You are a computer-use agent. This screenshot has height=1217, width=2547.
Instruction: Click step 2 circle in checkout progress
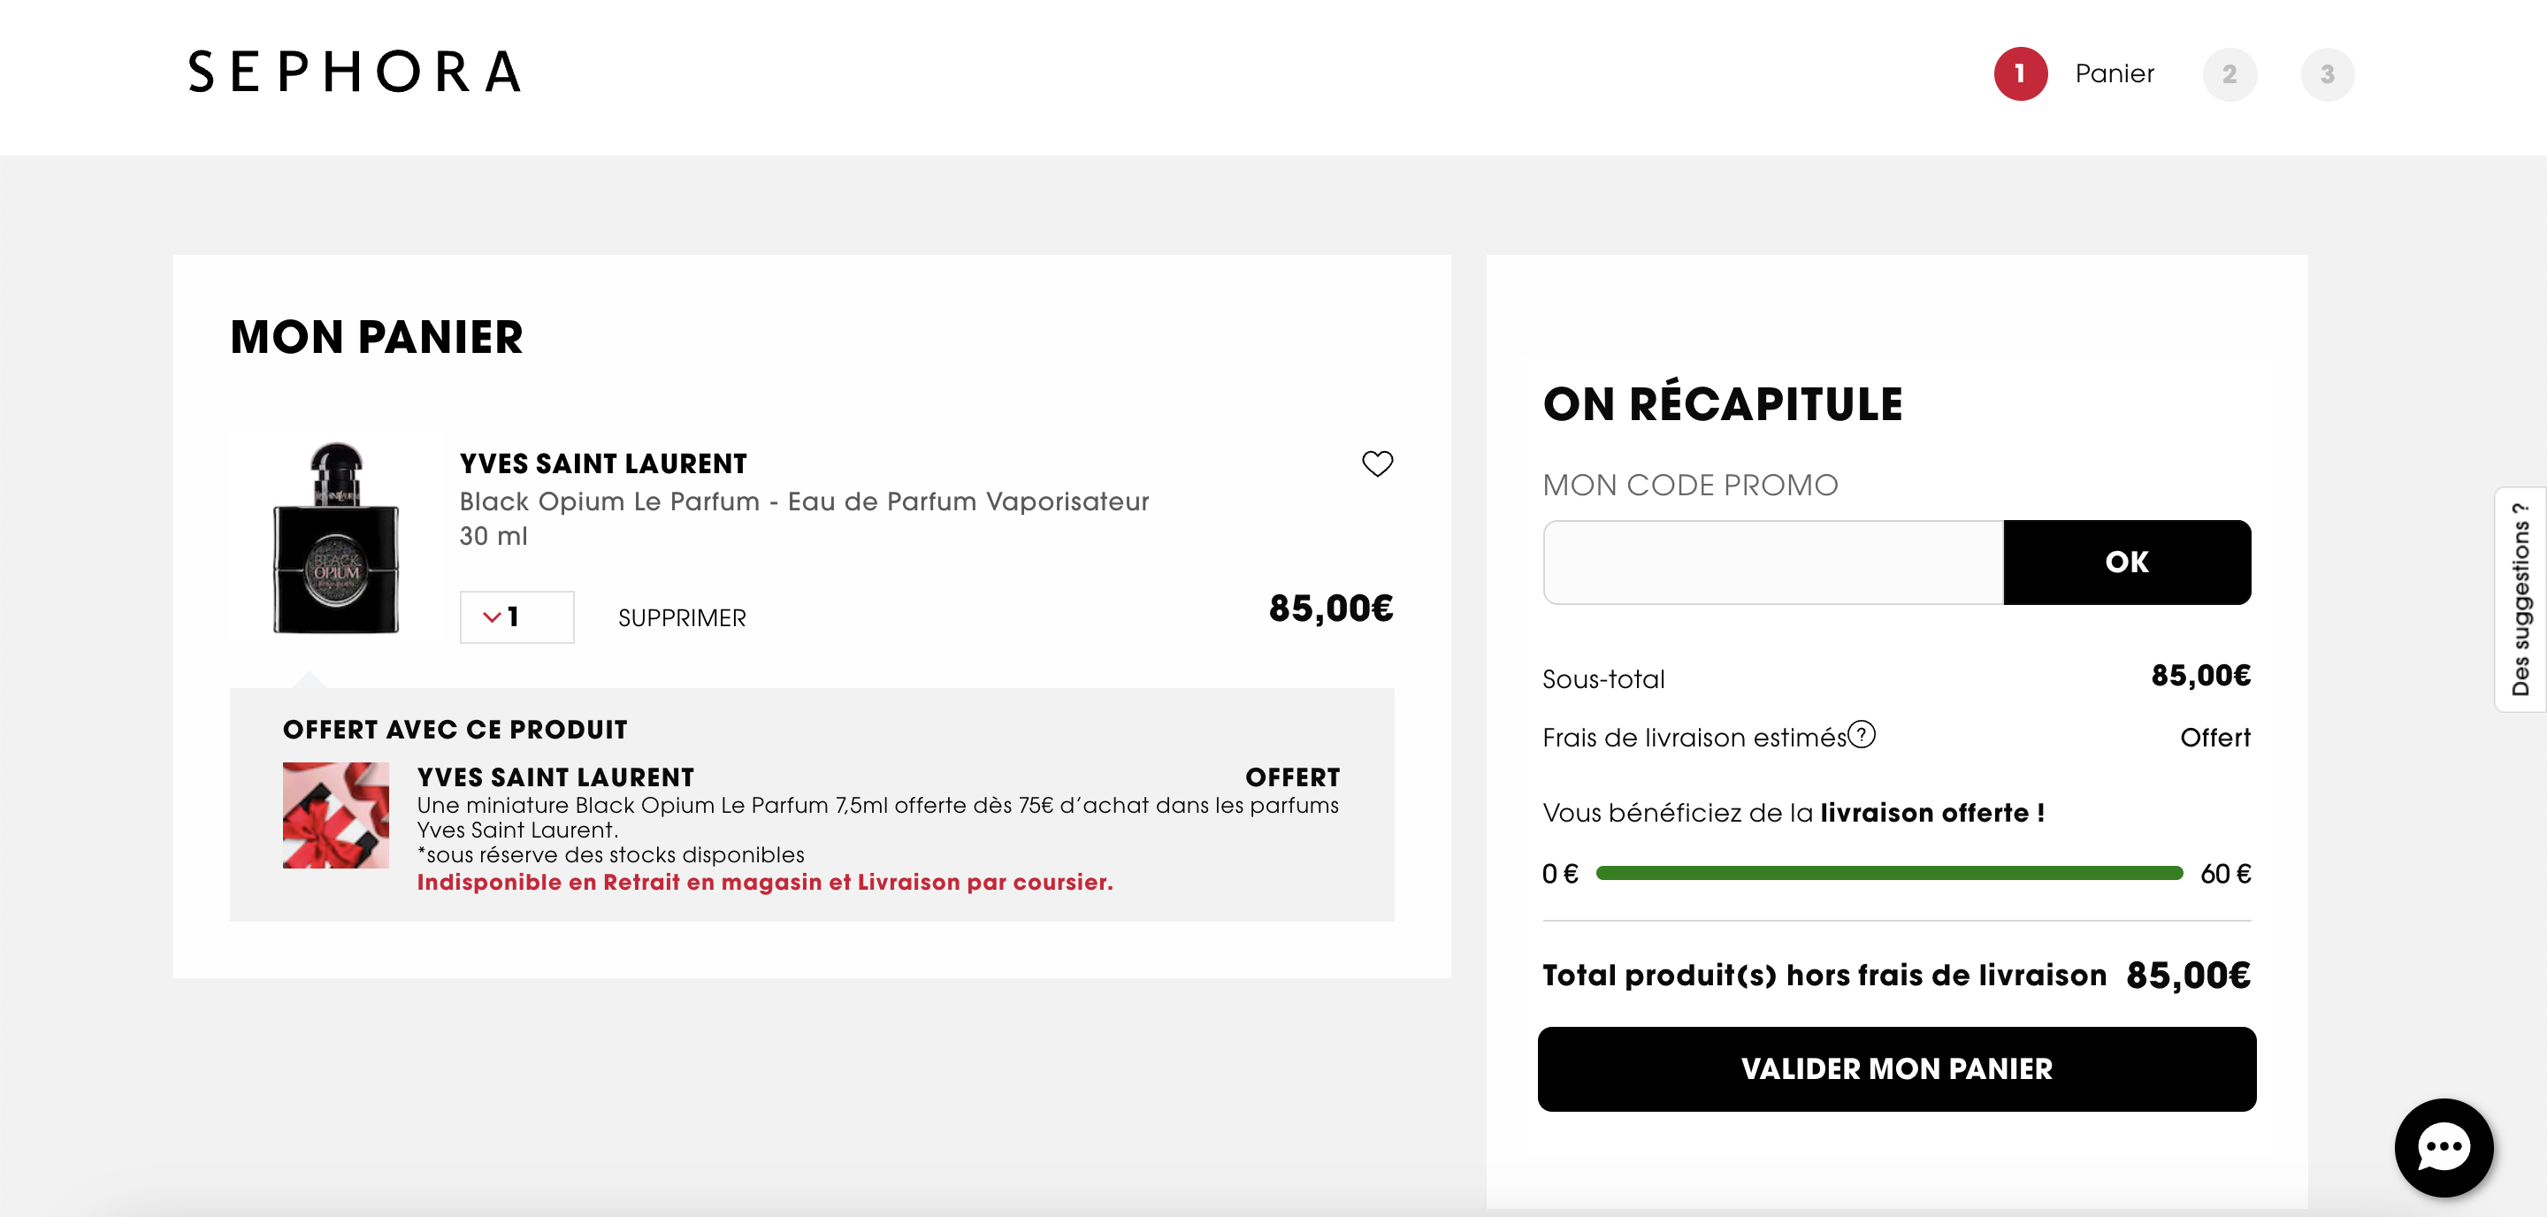(2229, 74)
